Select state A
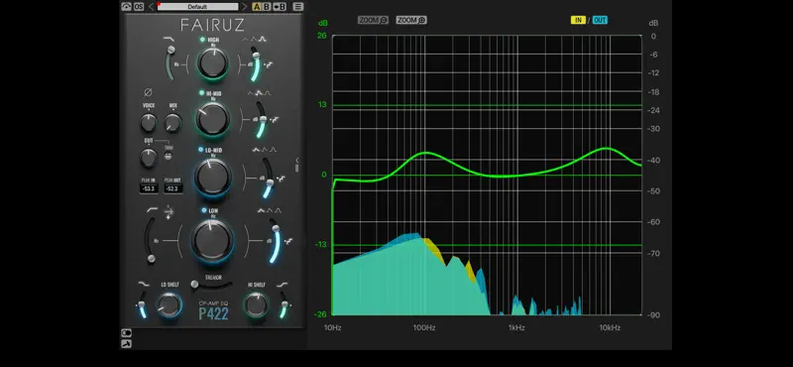Screen dimensions: 793x367 click(x=257, y=7)
